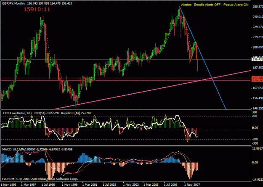Click the -14.932 MACD scale label
Screen dimensions: 263x187
click(258, 180)
